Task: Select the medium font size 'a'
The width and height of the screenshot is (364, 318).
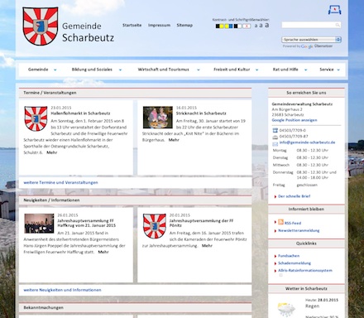Action: coord(261,26)
